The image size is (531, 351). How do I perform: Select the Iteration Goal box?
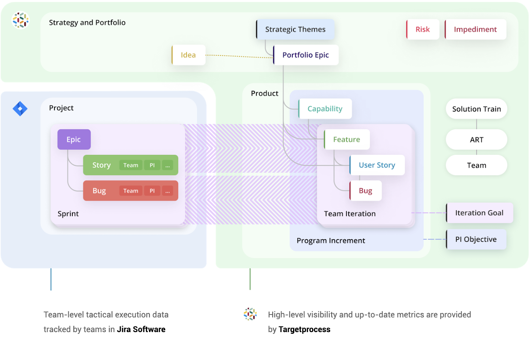coord(479,213)
